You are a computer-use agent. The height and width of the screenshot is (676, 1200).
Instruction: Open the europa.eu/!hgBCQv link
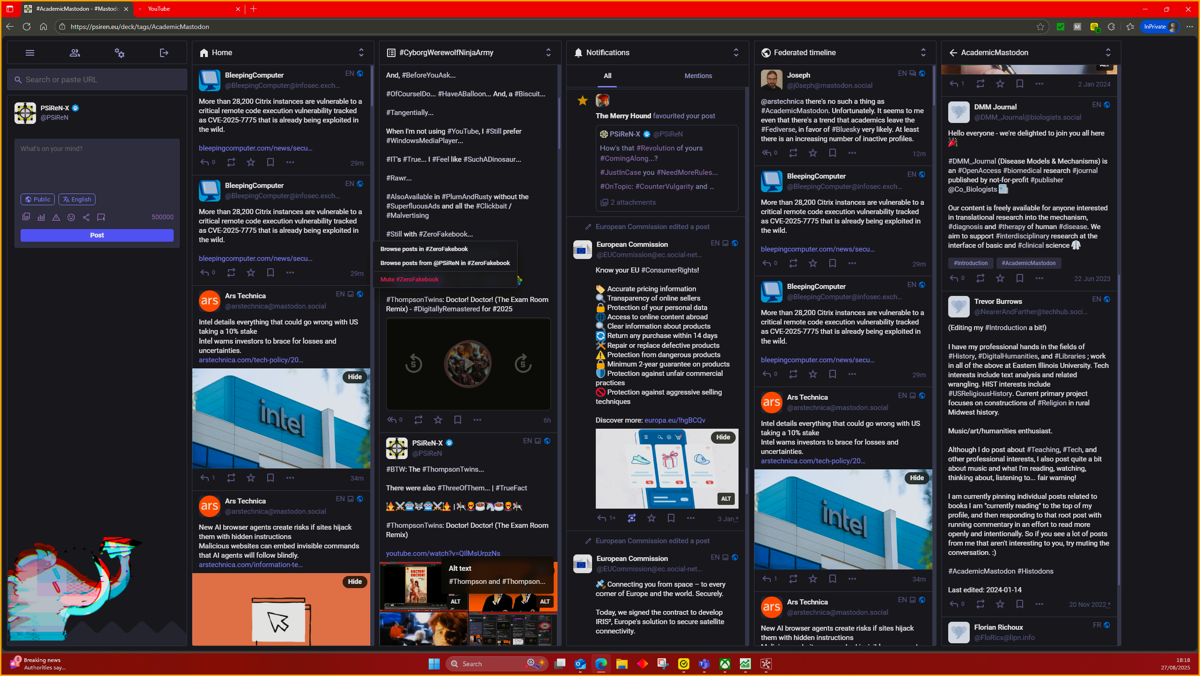coord(674,420)
